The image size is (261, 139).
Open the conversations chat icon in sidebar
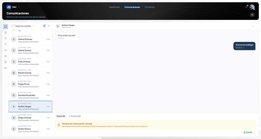(x=6, y=26)
